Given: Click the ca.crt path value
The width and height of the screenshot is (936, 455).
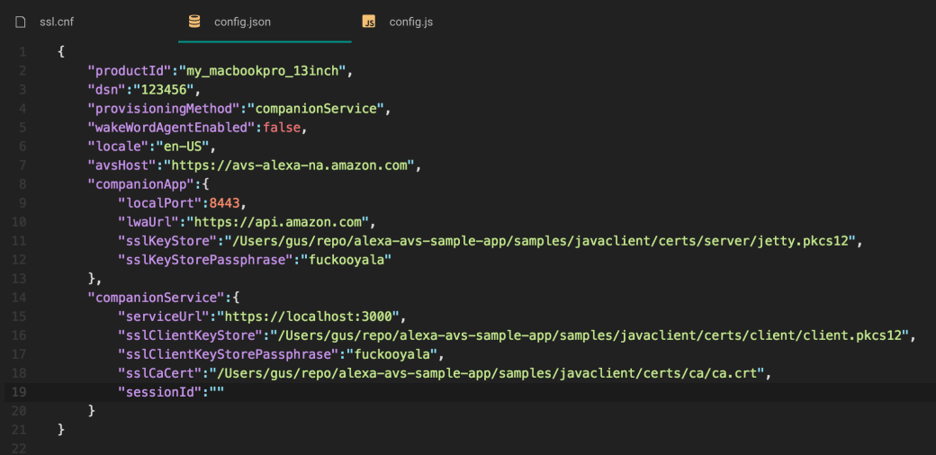Looking at the screenshot, I should (486, 373).
